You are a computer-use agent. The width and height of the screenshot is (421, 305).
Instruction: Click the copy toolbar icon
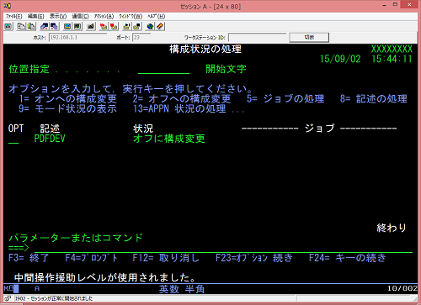pyautogui.click(x=21, y=27)
